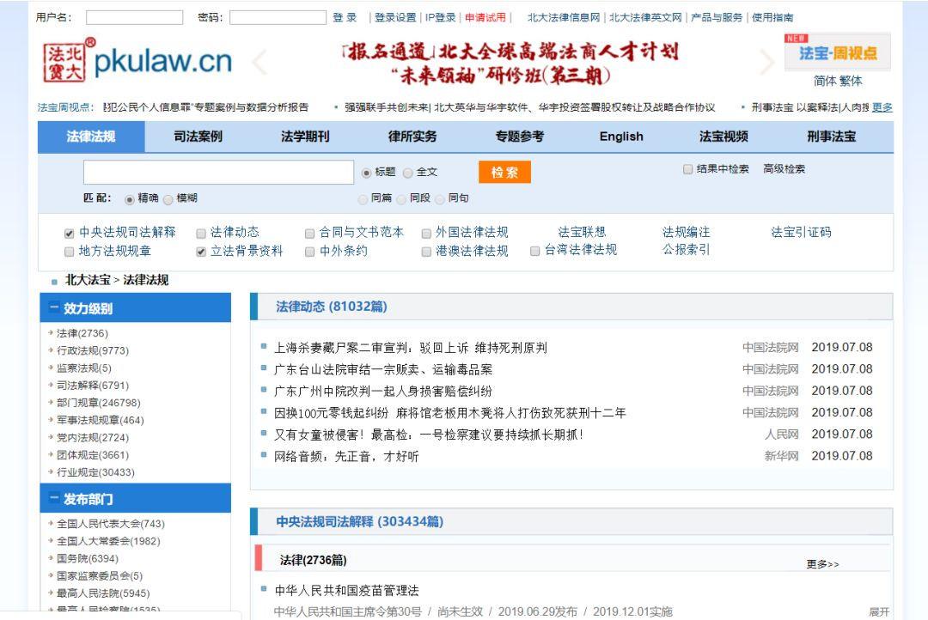Viewport: 928px width, 620px height.
Task: Open 法宝联想 link
Action: 582,232
